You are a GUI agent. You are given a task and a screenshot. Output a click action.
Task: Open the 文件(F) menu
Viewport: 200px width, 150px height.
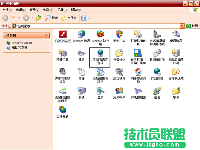click(x=7, y=10)
